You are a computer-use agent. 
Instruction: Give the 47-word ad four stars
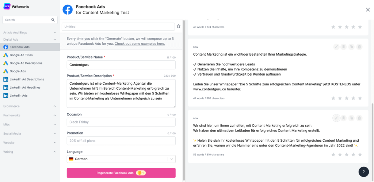[354, 98]
